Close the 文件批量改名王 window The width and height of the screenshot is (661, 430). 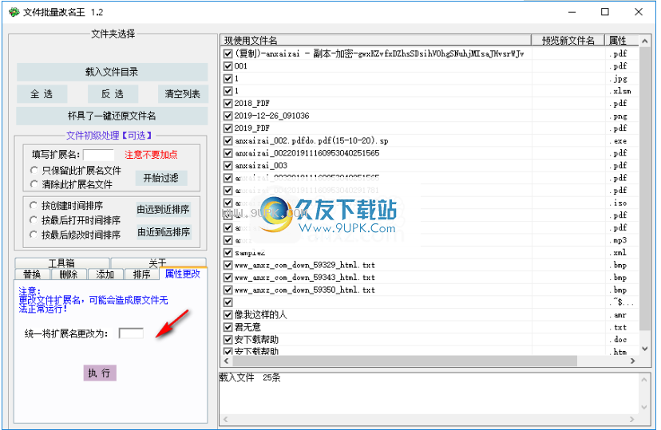[x=638, y=12]
